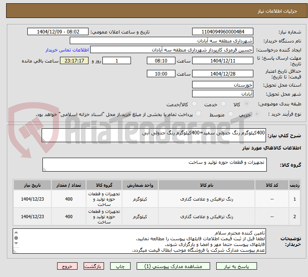Open اطلاعات تماس خریدار link
The height and width of the screenshot is (277, 308).
(67, 50)
